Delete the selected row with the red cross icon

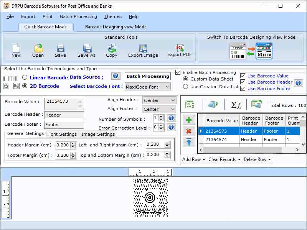188,131
